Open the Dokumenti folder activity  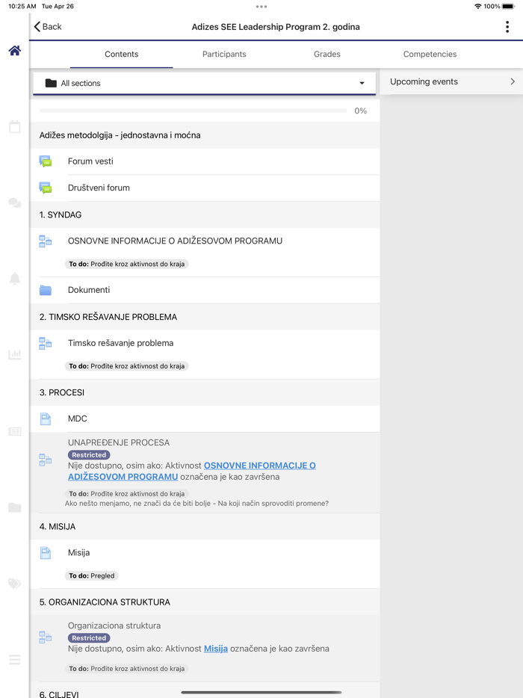coord(205,290)
